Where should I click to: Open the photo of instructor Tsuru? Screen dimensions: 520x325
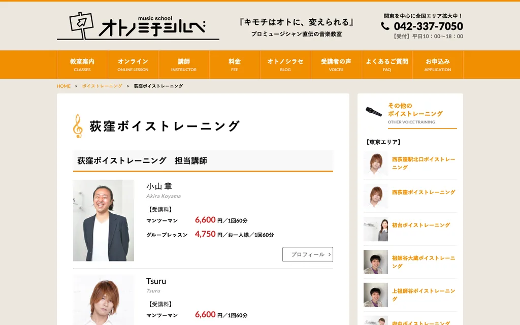(104, 300)
